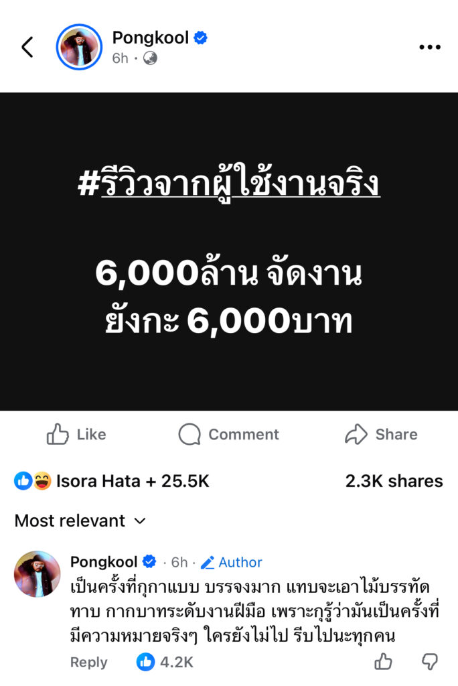
Task: Tap the blue verified badge beside Pongkool
Action: [200, 38]
